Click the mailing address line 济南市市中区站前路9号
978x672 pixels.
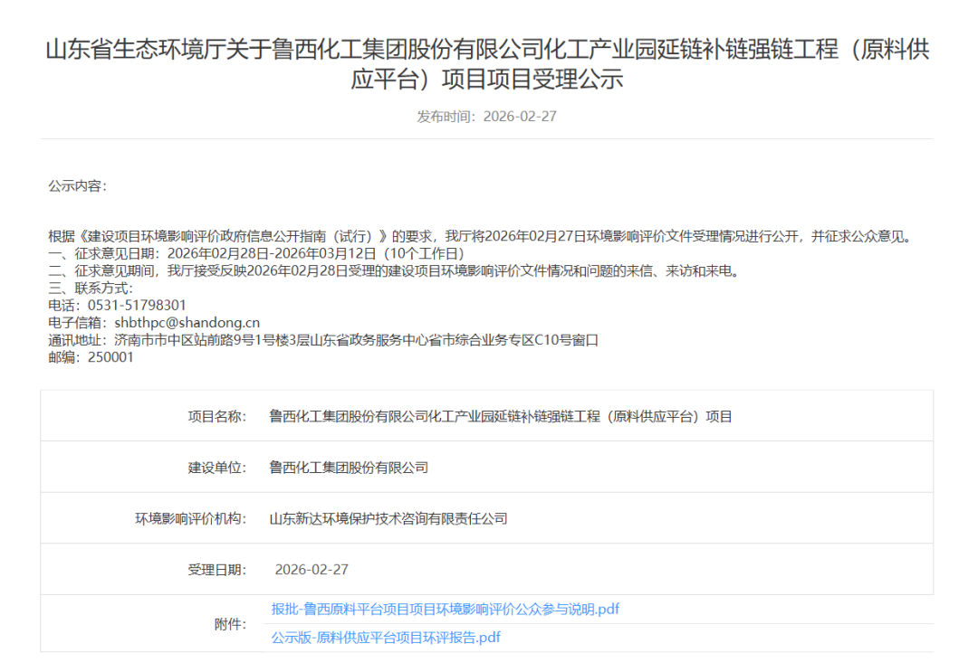pos(323,340)
